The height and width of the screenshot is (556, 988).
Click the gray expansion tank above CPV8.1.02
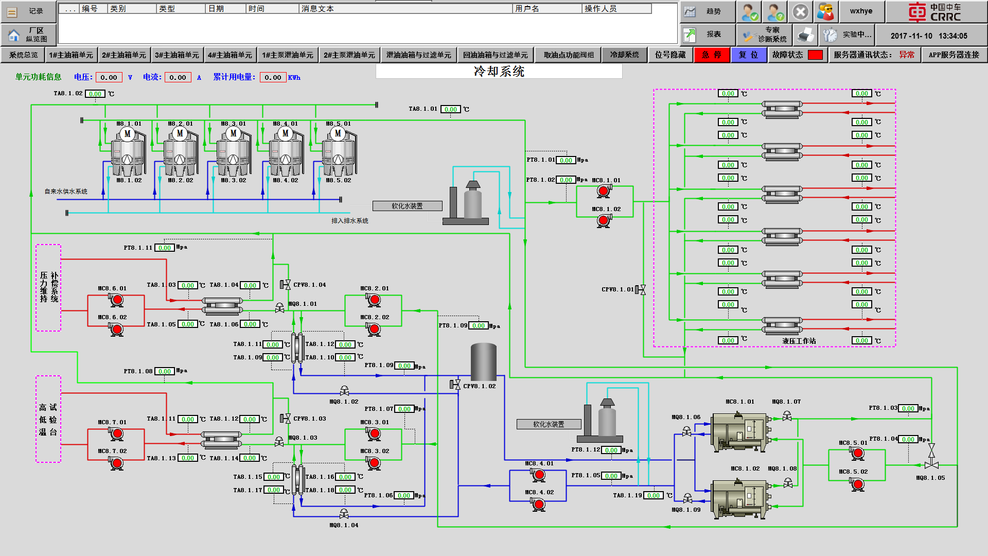click(484, 362)
